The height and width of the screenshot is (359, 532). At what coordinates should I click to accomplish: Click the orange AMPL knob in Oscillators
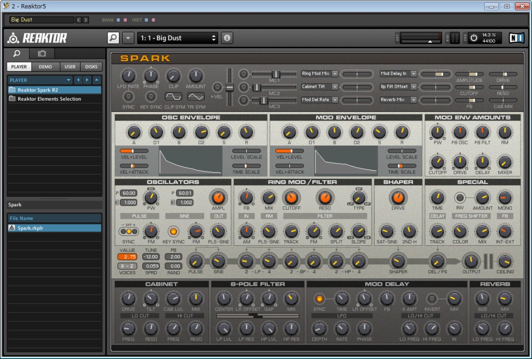click(218, 197)
